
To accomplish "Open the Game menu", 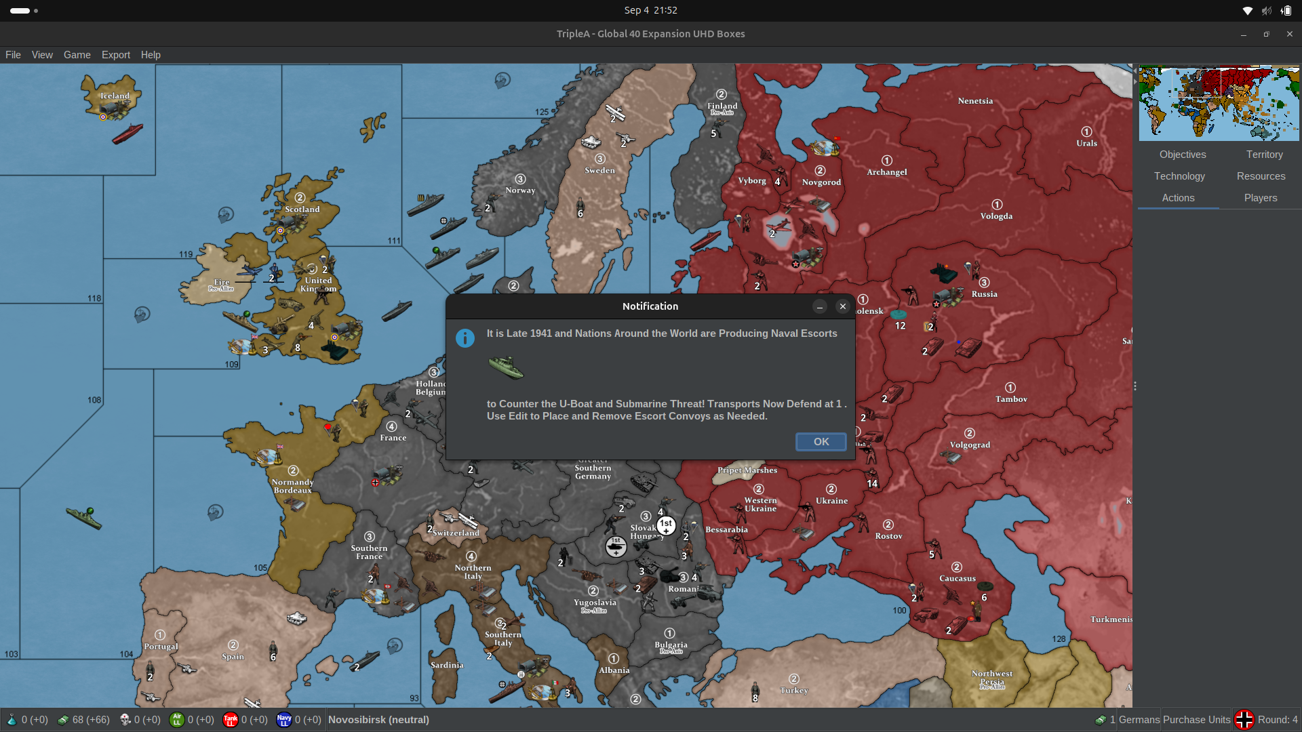I will tap(77, 55).
